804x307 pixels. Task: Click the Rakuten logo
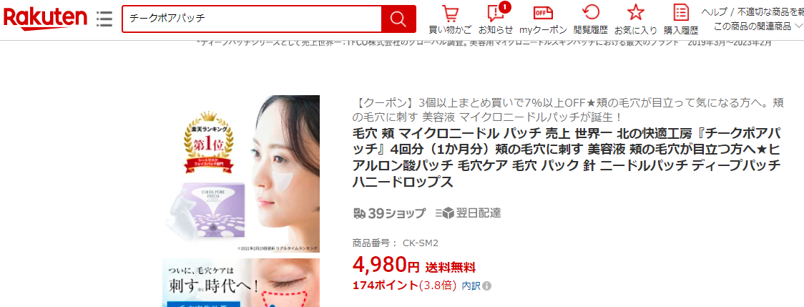tap(45, 19)
